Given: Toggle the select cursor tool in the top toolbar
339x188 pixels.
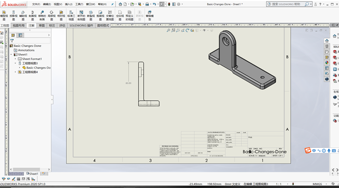Looking at the screenshot, I should coord(162,4).
